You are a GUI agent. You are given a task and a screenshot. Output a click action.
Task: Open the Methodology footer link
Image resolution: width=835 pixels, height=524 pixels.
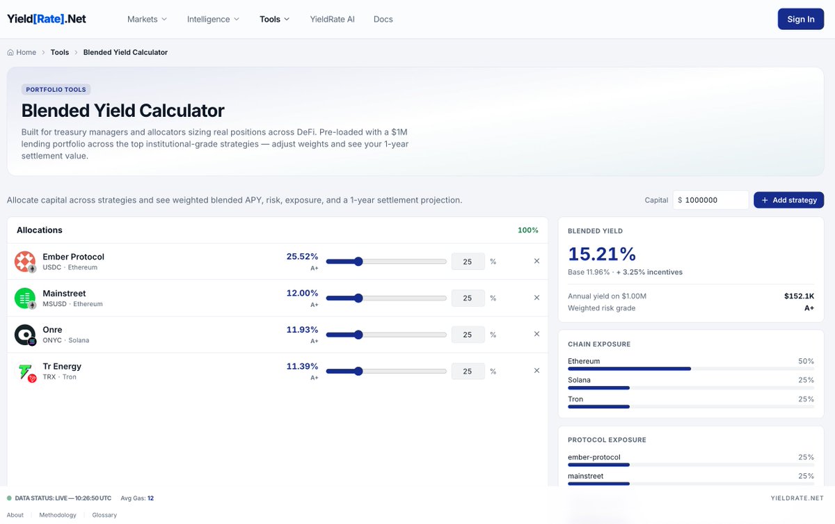pos(58,515)
